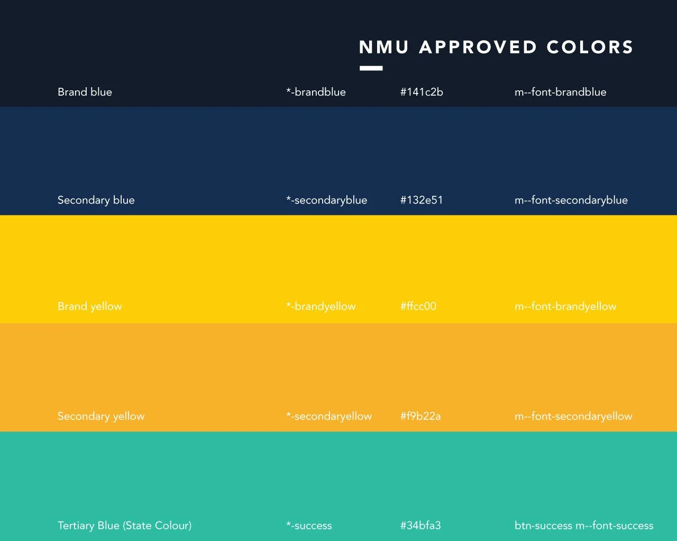Screen dimensions: 677x541
Task: Select the #f9b22a hex code
Action: click(x=420, y=416)
